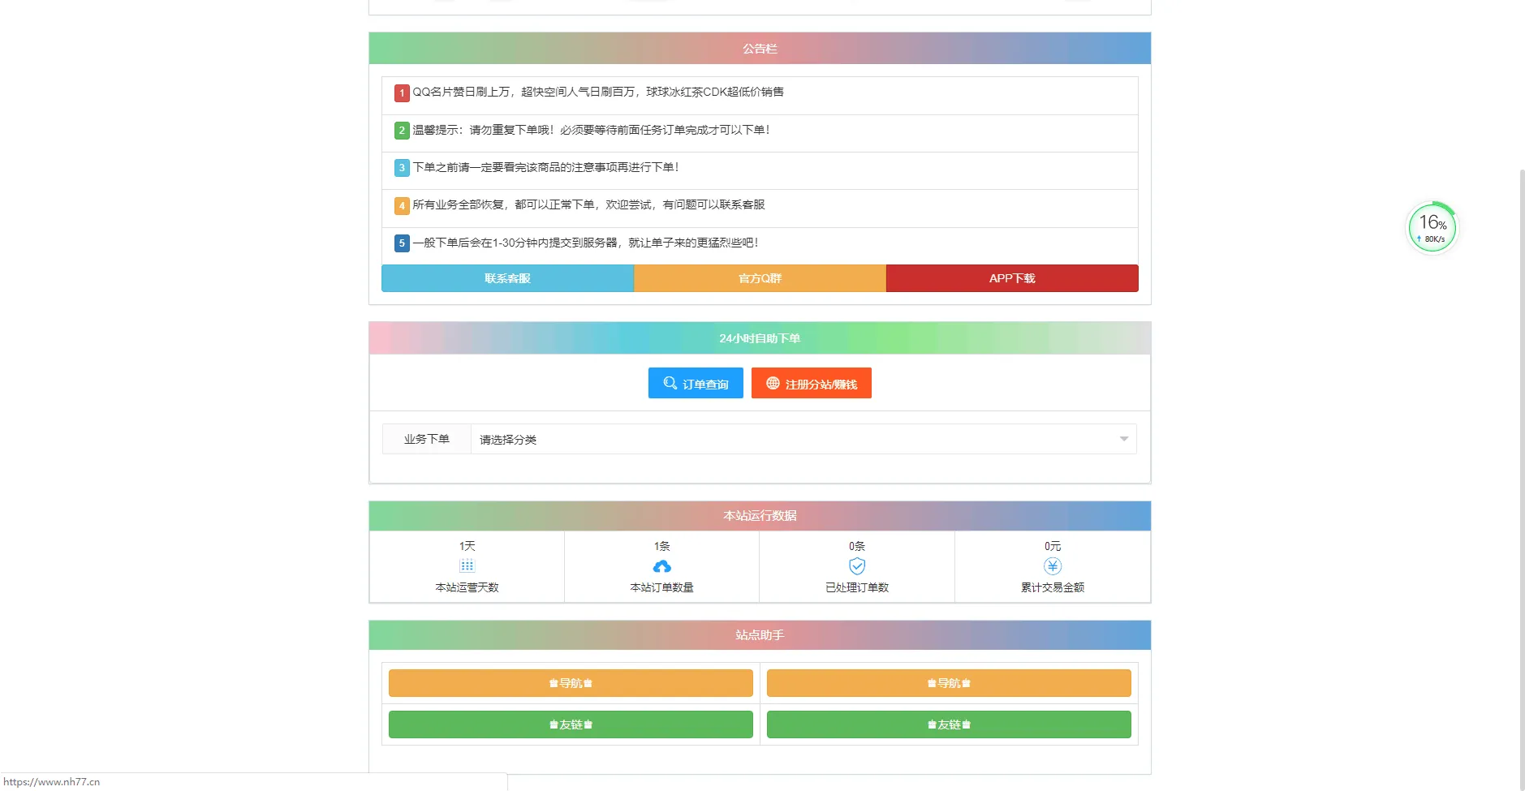1525x791 pixels.
Task: Click the red APP下载 download button
Action: click(1011, 277)
